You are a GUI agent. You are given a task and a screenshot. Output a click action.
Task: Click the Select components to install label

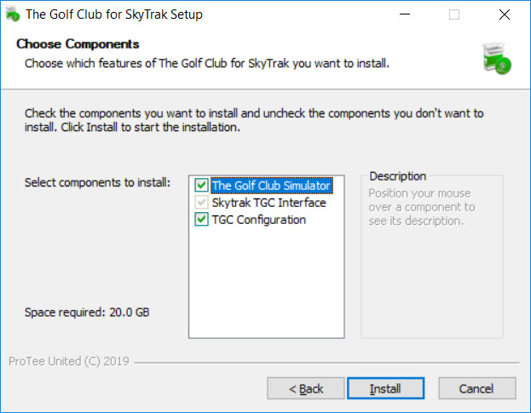97,182
